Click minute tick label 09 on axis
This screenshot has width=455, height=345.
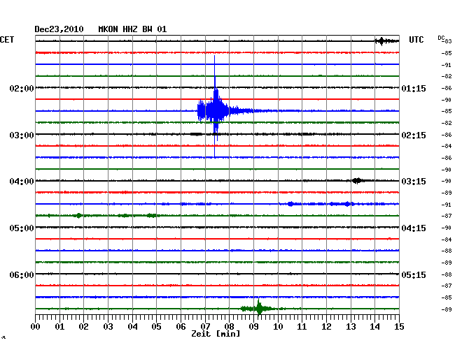[x=253, y=327]
